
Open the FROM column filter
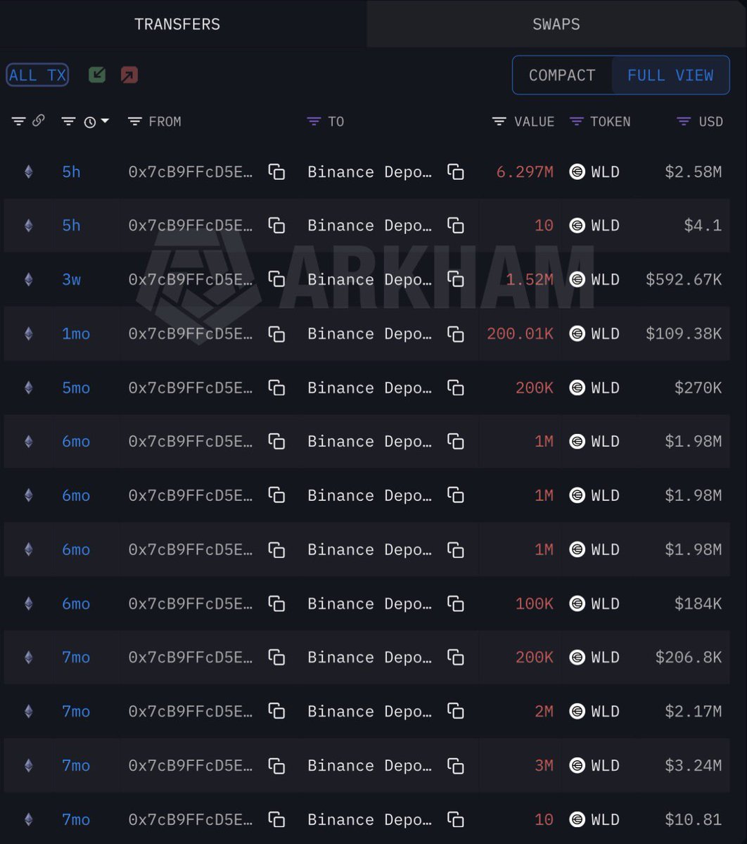click(135, 122)
